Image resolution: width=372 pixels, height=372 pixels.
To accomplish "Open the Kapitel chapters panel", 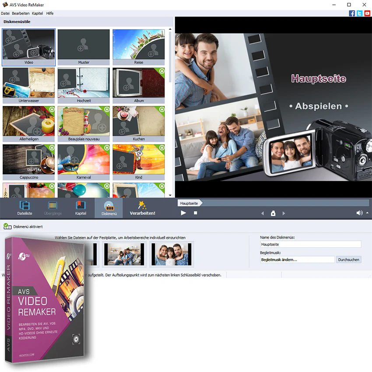I will (81, 208).
